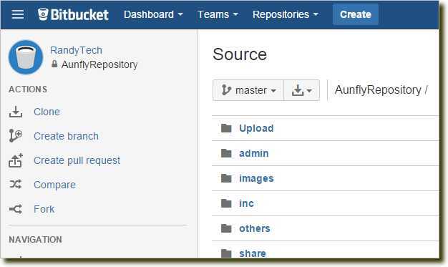Viewport: 448px width, 267px height.
Task: Open the admin folder
Action: coord(254,153)
